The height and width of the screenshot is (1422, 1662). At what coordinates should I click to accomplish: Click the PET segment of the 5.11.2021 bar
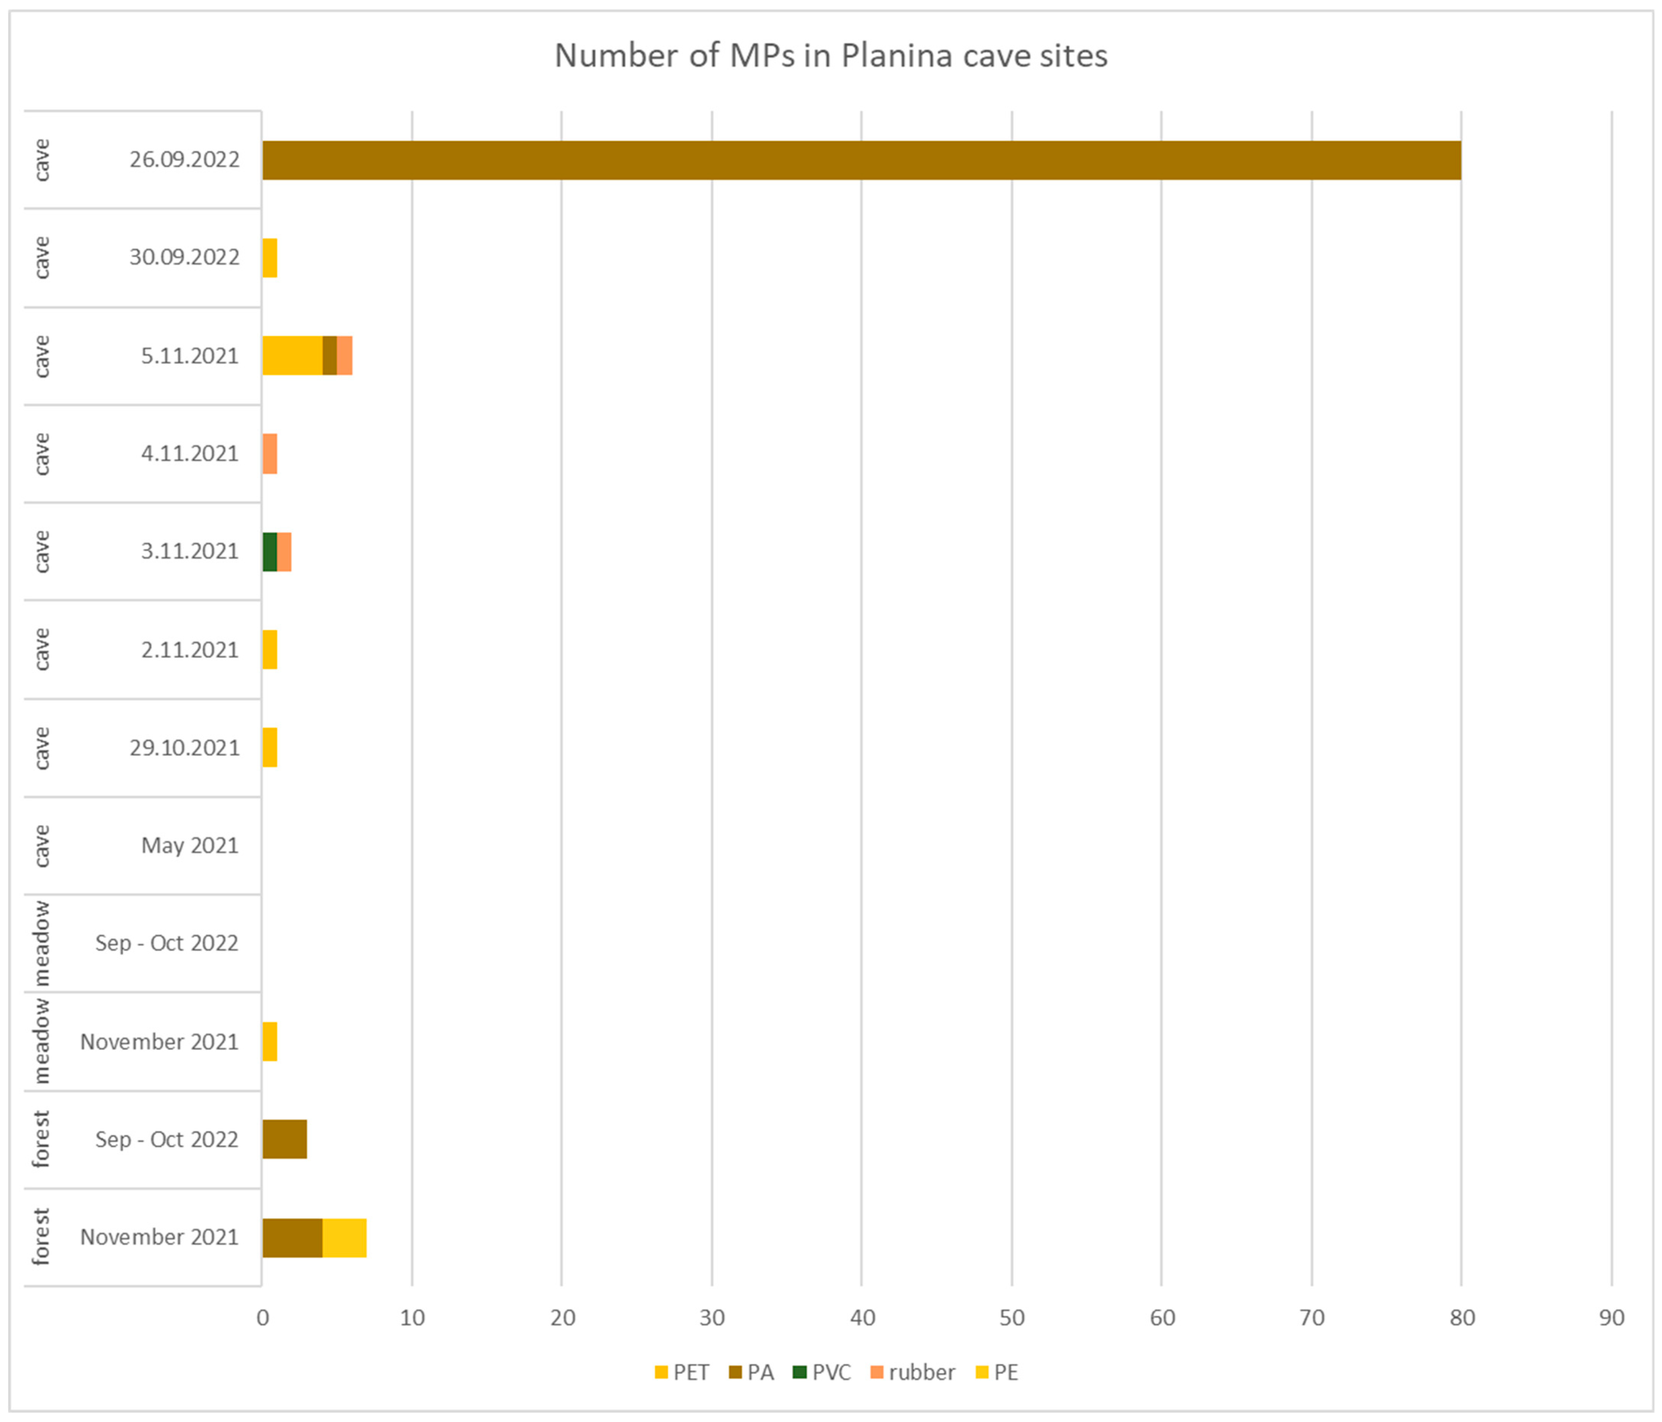pos(292,356)
